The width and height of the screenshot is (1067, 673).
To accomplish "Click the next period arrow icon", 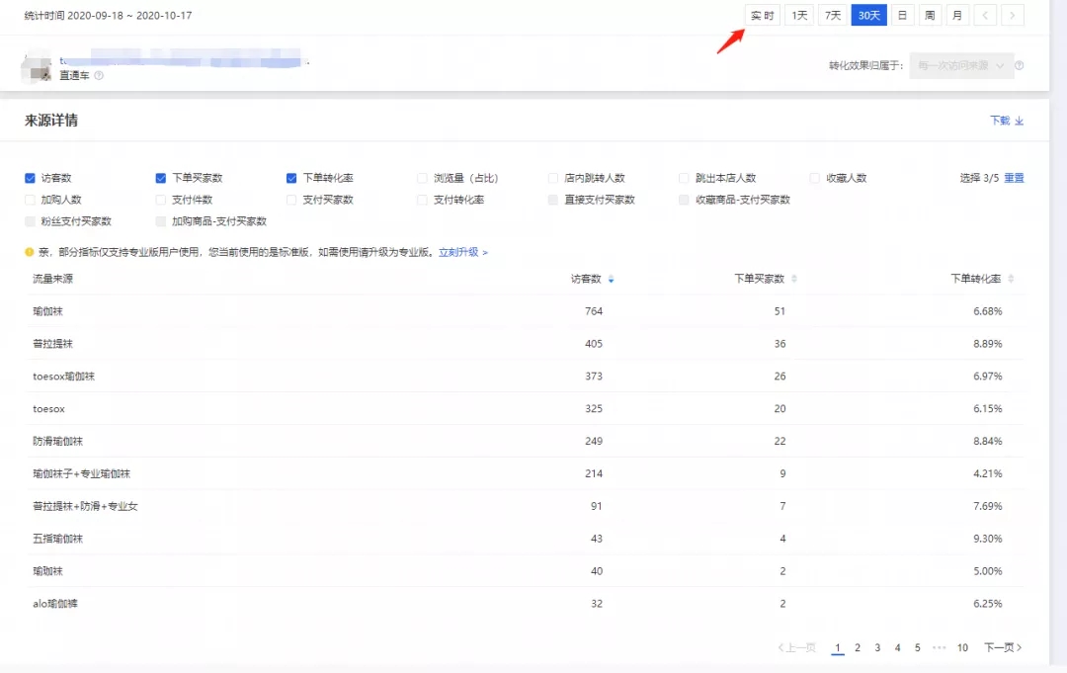I will click(1013, 15).
